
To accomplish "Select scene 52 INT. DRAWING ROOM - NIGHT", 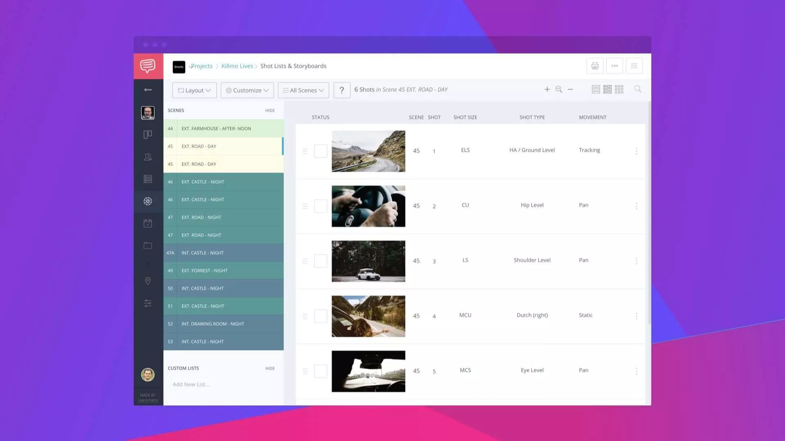I will (223, 324).
